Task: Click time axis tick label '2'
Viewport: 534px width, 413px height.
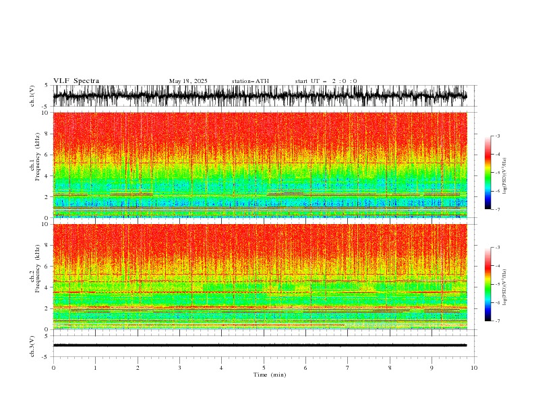Action: click(x=138, y=368)
